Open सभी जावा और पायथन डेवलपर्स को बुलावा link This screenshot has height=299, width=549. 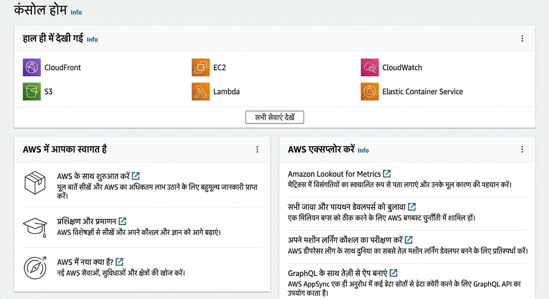(x=347, y=207)
